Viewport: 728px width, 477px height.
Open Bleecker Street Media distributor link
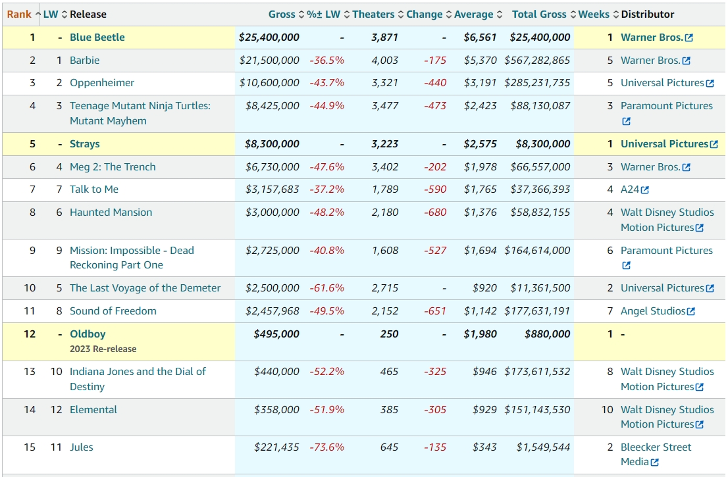tap(656, 455)
